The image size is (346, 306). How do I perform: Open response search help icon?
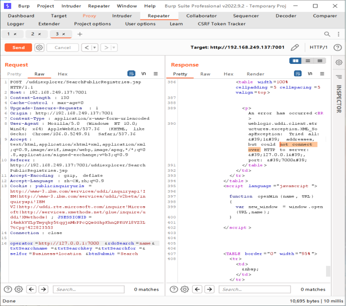click(173, 289)
